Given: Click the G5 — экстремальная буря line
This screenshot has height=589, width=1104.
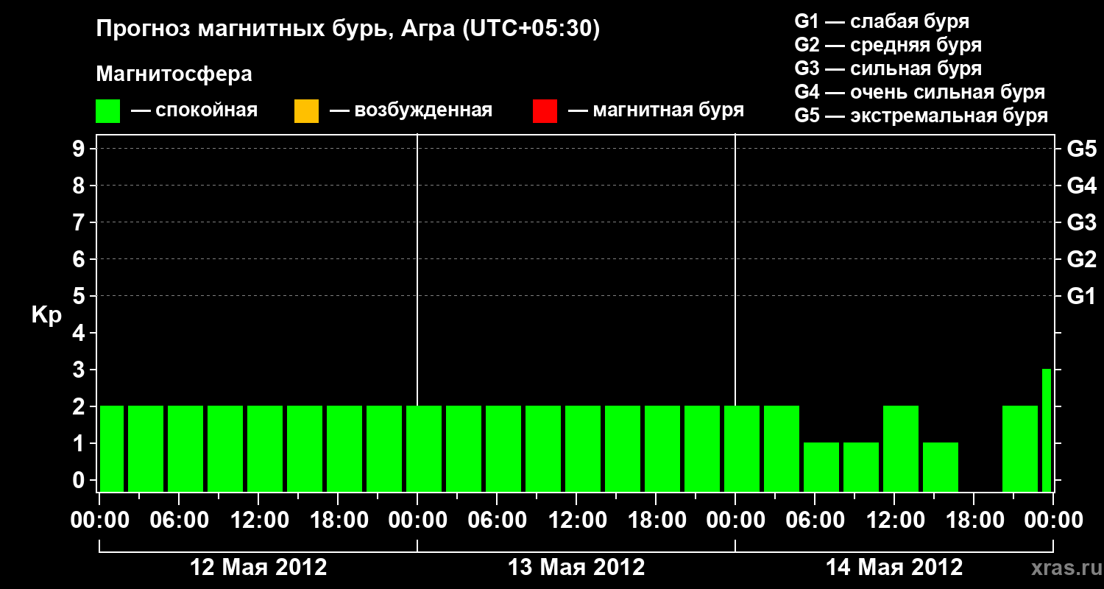Looking at the screenshot, I should [921, 116].
